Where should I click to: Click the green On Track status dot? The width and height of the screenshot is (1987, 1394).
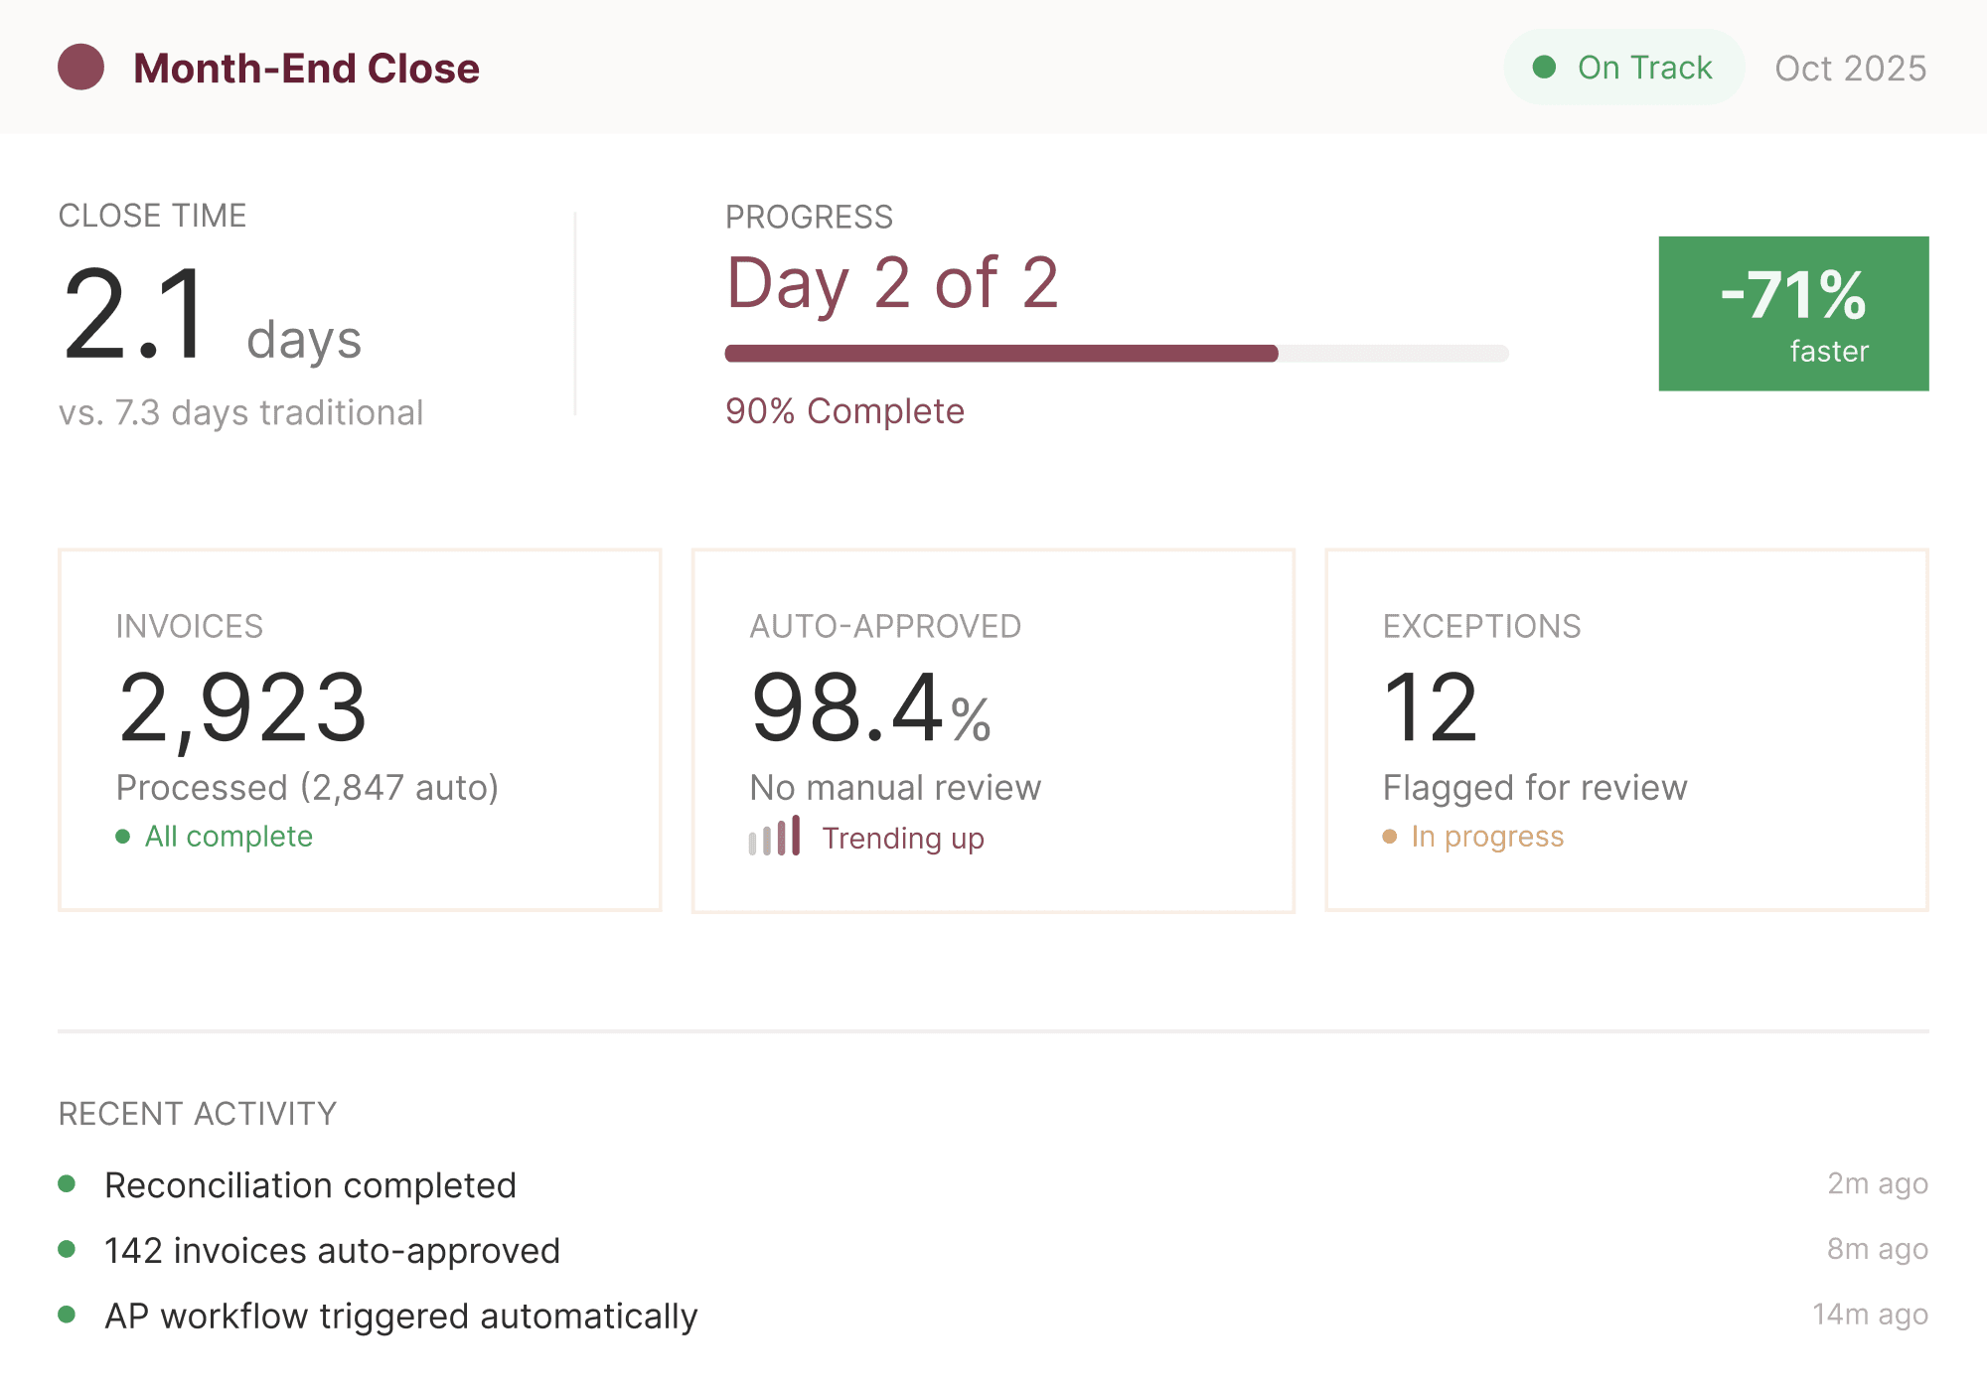tap(1544, 67)
